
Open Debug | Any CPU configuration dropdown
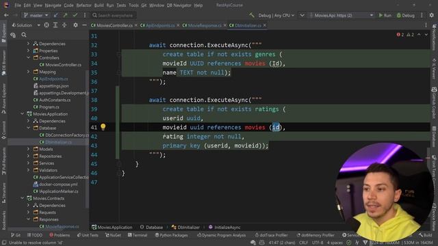coord(276,15)
